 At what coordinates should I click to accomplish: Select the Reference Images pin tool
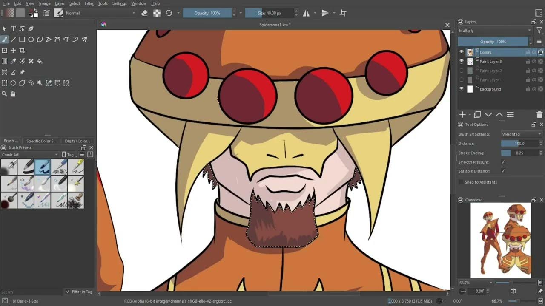22,72
